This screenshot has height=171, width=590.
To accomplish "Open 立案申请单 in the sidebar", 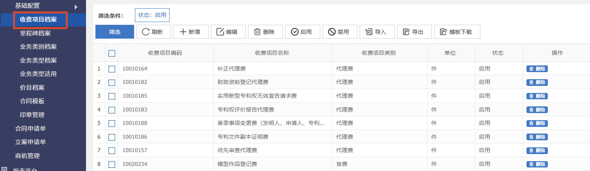I will [x=30, y=142].
